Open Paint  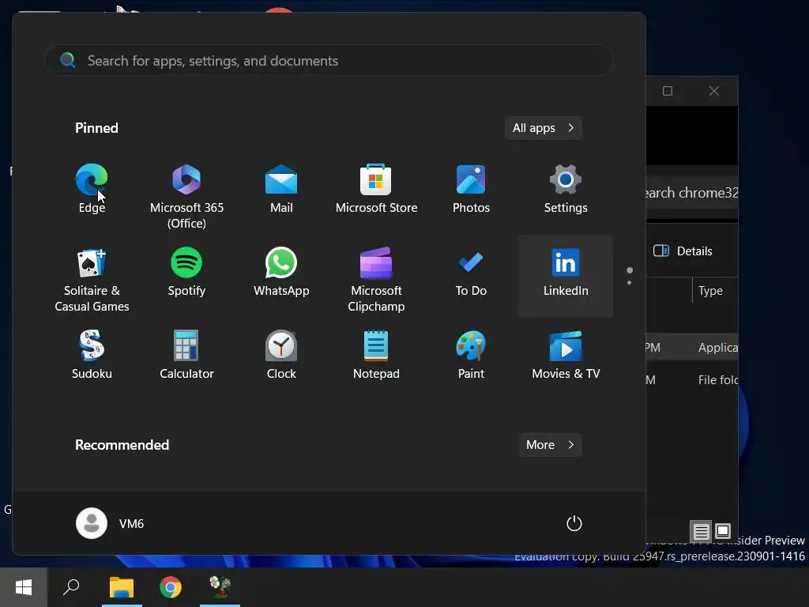pos(471,355)
